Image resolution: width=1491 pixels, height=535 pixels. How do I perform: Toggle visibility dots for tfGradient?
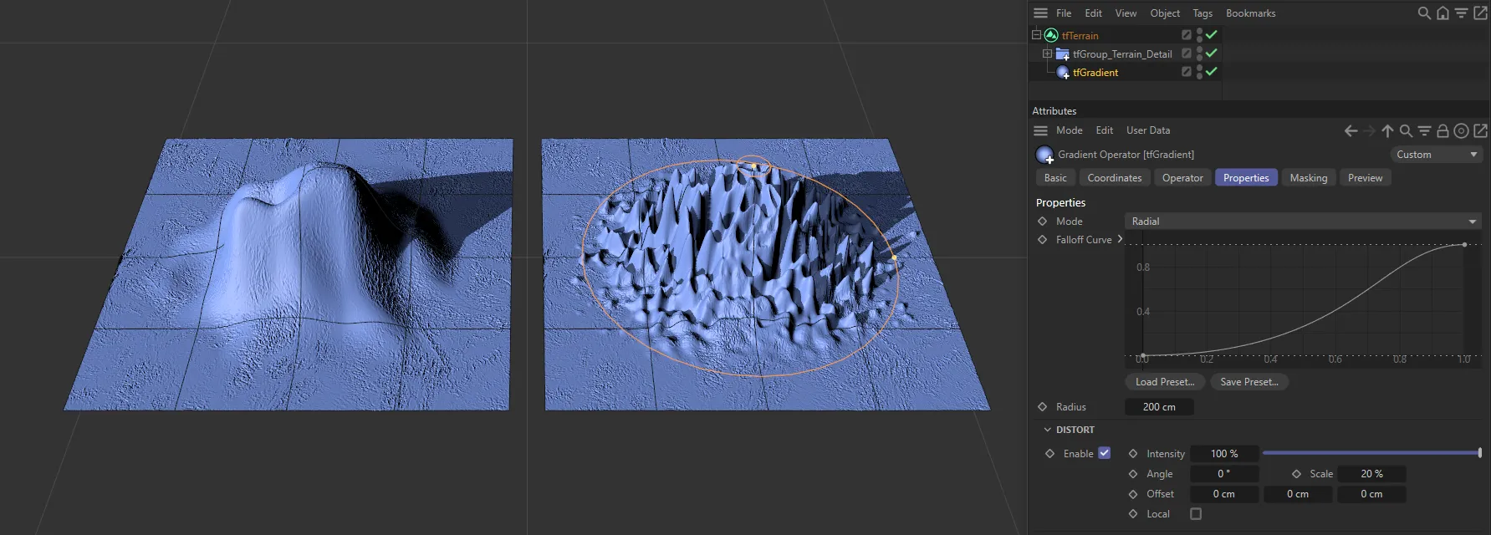[1199, 72]
